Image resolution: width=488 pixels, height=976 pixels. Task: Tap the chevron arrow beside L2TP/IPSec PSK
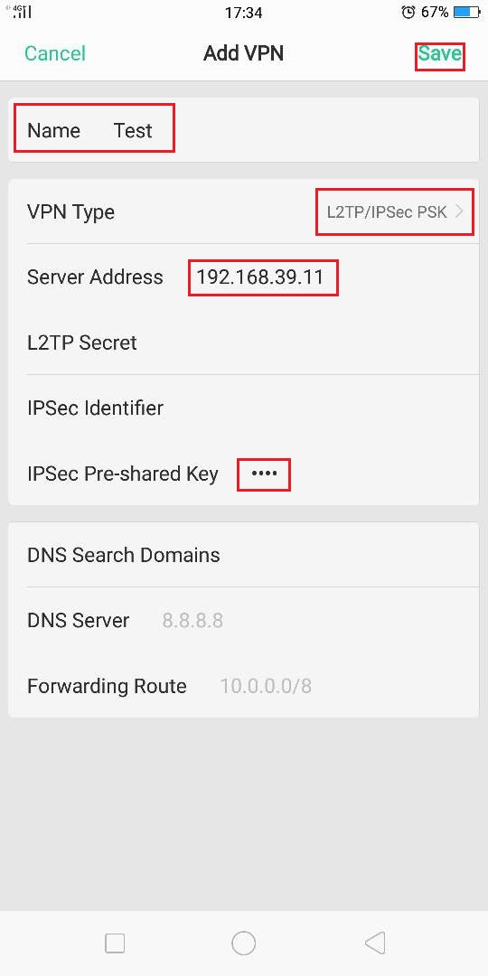[459, 211]
